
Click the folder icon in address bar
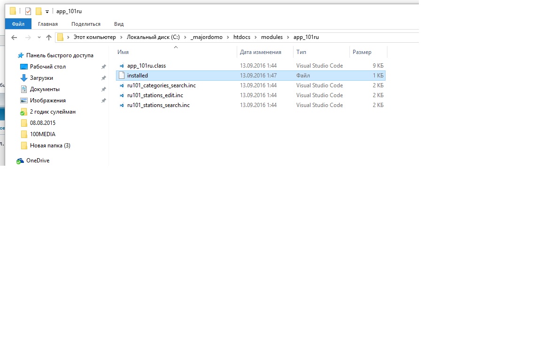point(61,37)
